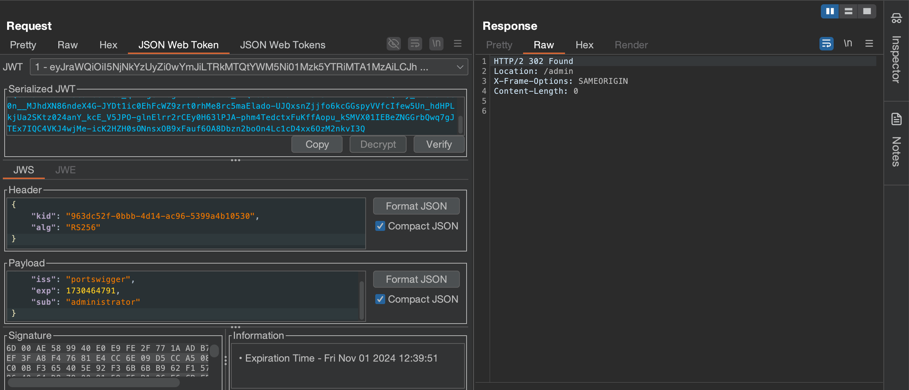Screen dimensions: 909x390
Task: Select stacked horizontal layout icon
Action: (848, 11)
